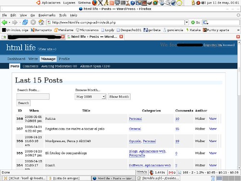Open the Despacho101 bookmark

pos(129,30)
